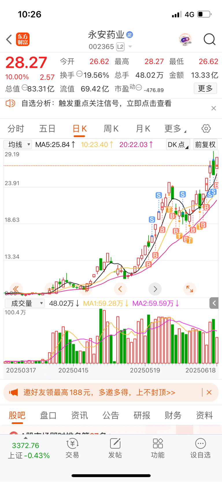Collapse side panel gray arrow tab
Viewport: 222px width, 482px height.
click(214, 303)
